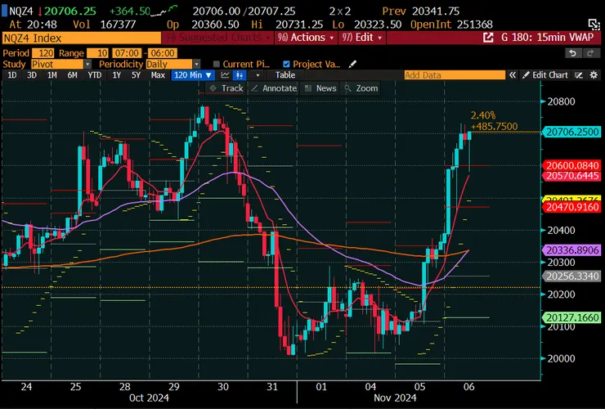Select the Max range tab

[158, 75]
